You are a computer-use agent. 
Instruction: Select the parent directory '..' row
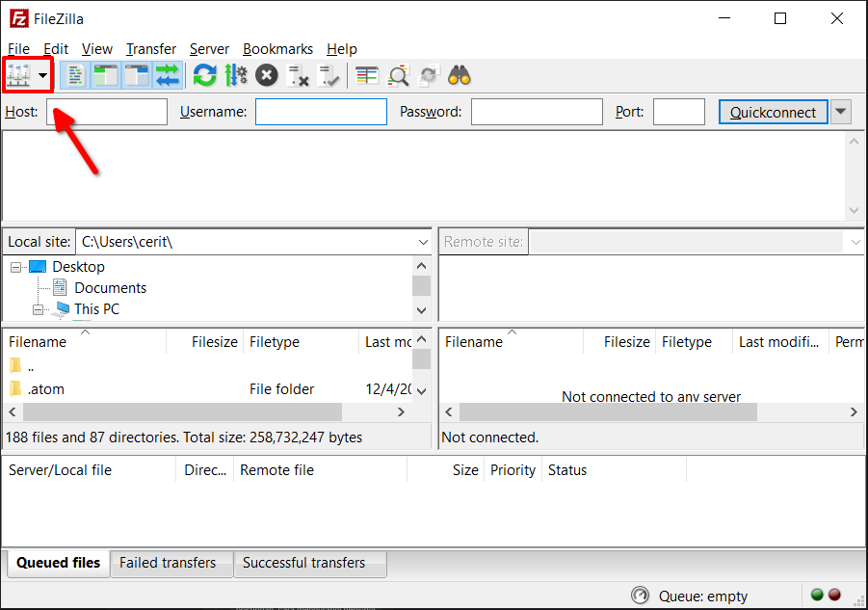209,366
